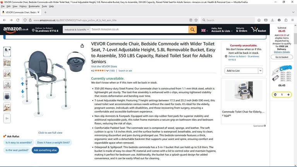Open the History menu
This screenshot has width=297, height=167.
pyautogui.click(x=23, y=6)
